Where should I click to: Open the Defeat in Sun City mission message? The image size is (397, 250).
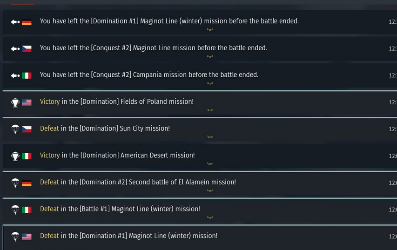[x=105, y=128]
